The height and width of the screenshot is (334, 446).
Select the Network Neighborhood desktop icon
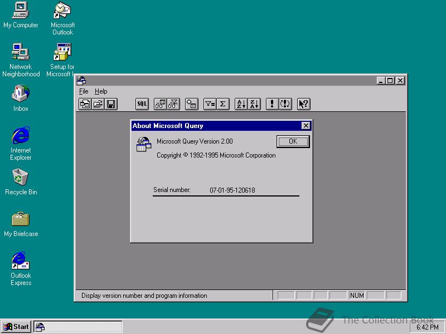(x=21, y=60)
